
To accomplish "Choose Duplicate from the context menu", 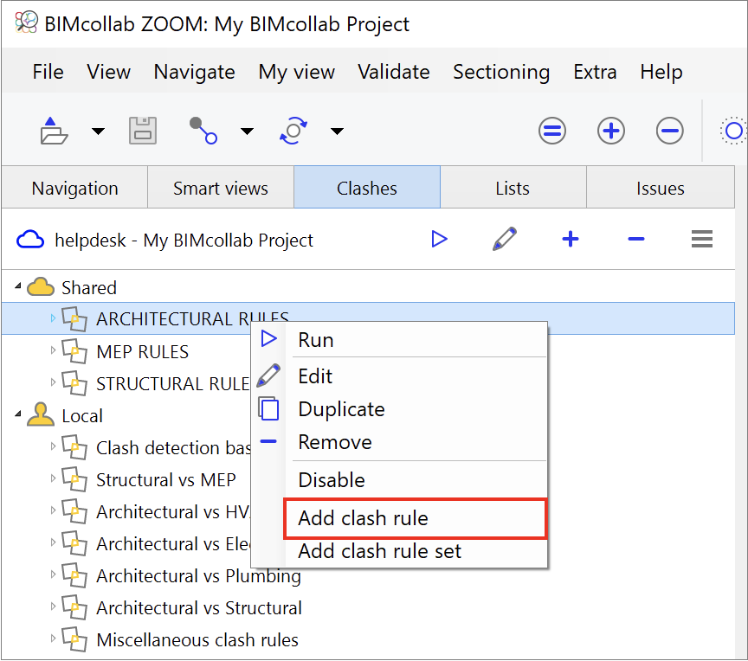I will [399, 409].
